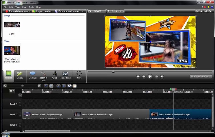Image resolution: width=215 pixels, height=137 pixels.
Task: Click the timeline horizontal scrollbar
Action: 47,131
